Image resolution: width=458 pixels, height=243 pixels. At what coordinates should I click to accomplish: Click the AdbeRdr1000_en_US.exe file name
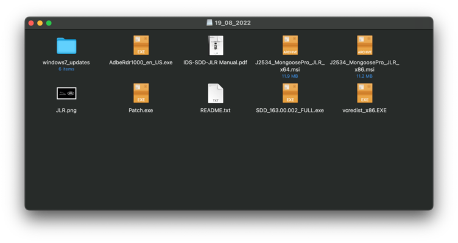tap(141, 63)
